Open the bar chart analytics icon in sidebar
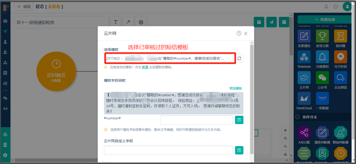This screenshot has width=356, height=164. 5,83
